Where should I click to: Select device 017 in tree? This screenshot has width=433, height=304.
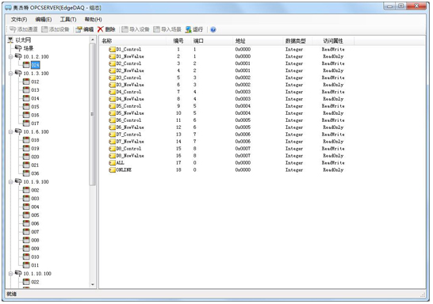[35, 123]
